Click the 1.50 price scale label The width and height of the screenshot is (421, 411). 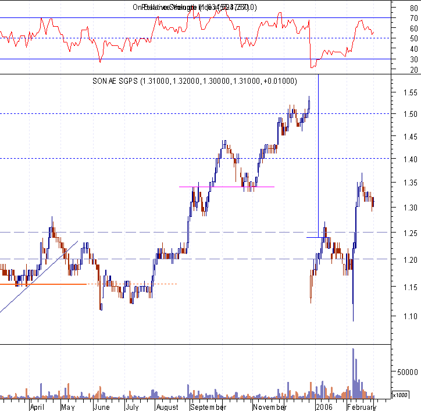pyautogui.click(x=411, y=114)
